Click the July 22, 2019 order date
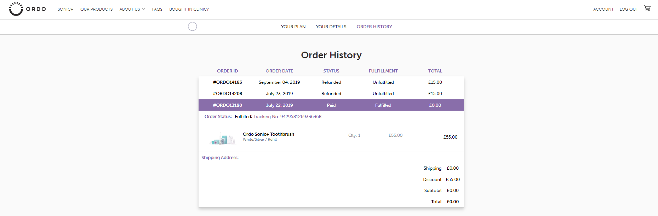658x216 pixels. point(279,105)
